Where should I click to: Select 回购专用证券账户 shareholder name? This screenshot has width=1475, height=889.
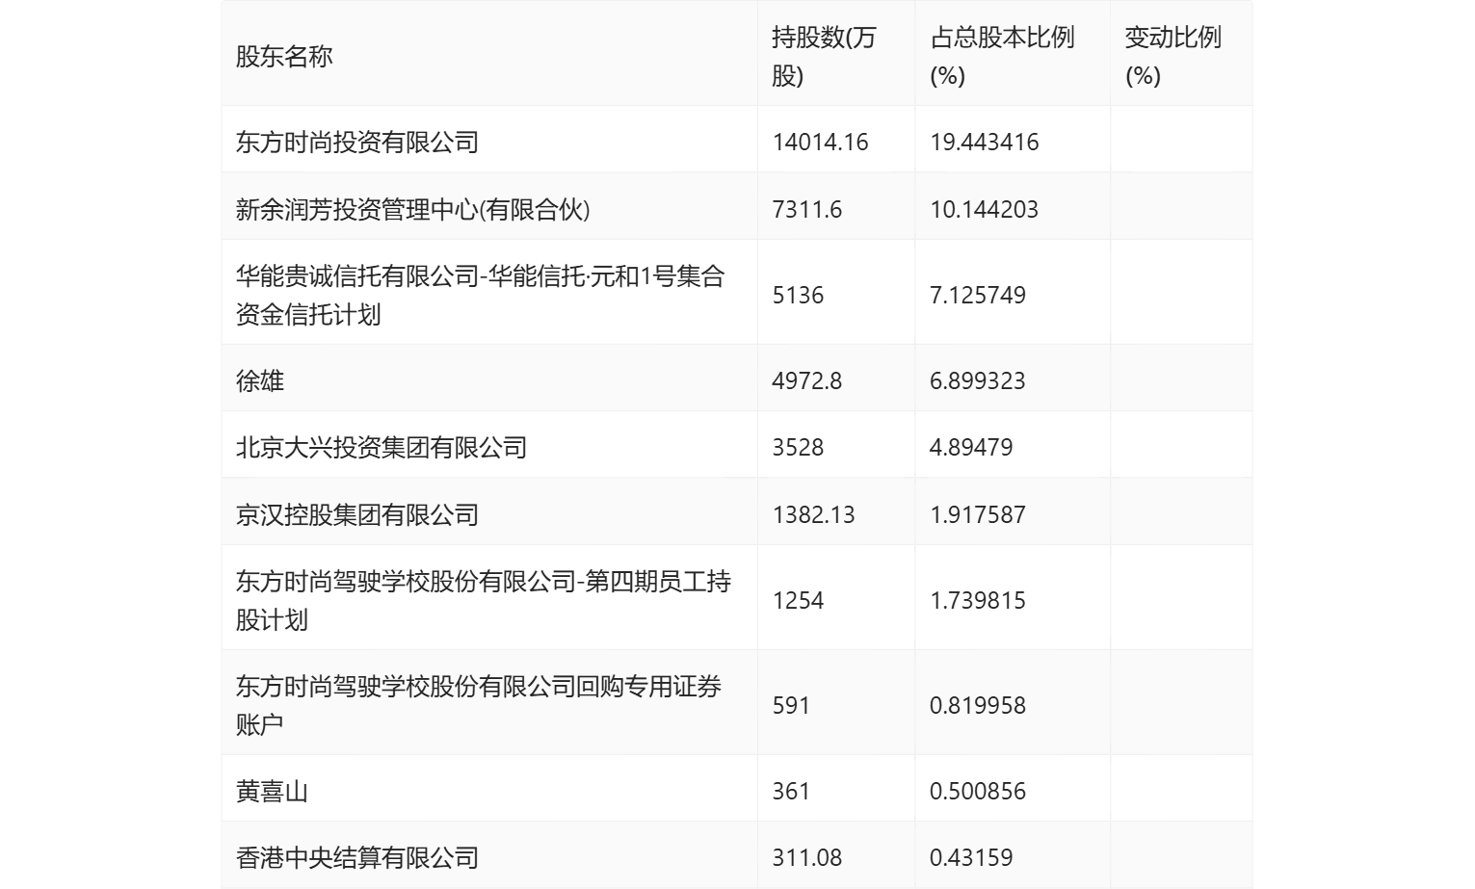coord(479,705)
